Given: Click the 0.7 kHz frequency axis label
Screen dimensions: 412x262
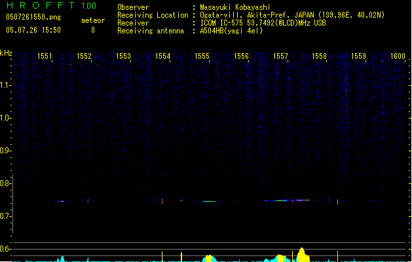Looking at the screenshot, I should (x=5, y=216).
